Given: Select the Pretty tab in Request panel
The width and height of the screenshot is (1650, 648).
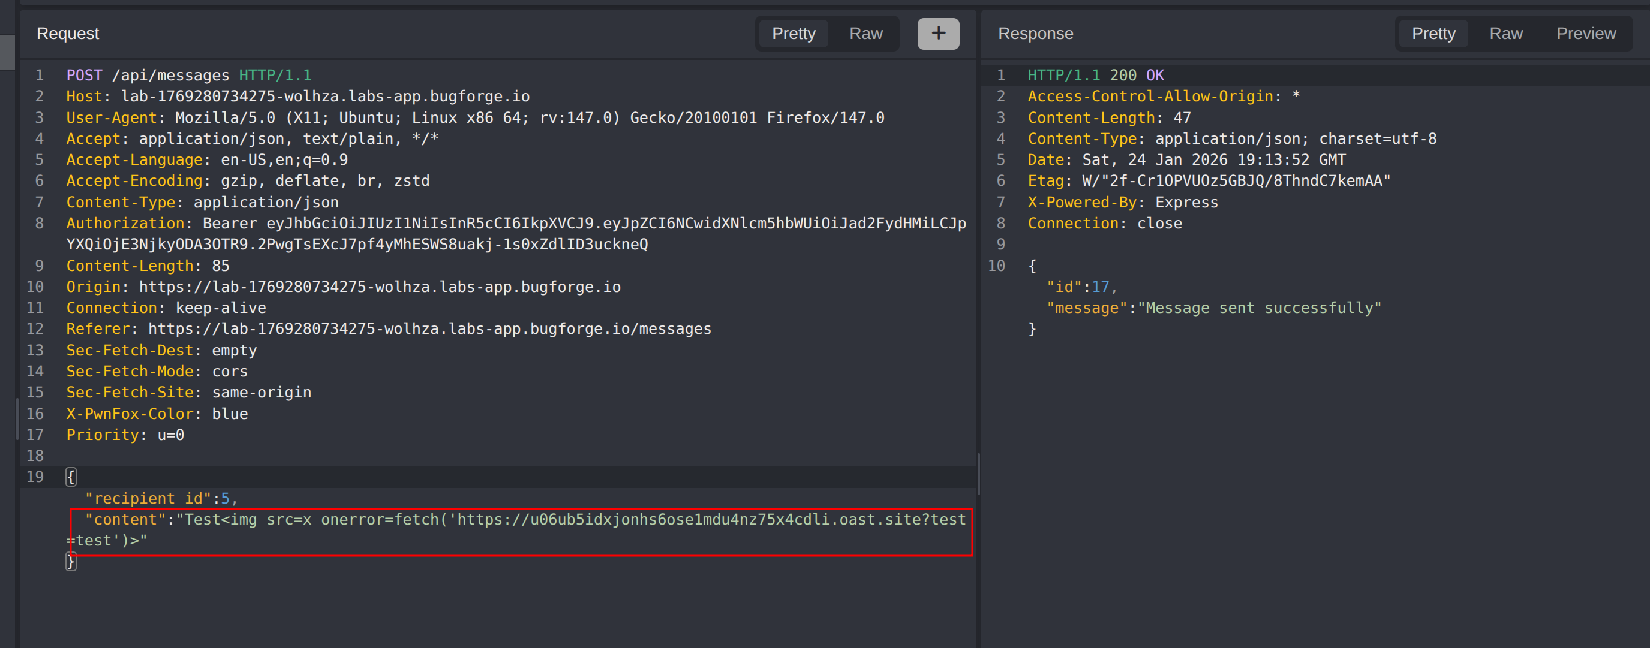Looking at the screenshot, I should point(793,34).
